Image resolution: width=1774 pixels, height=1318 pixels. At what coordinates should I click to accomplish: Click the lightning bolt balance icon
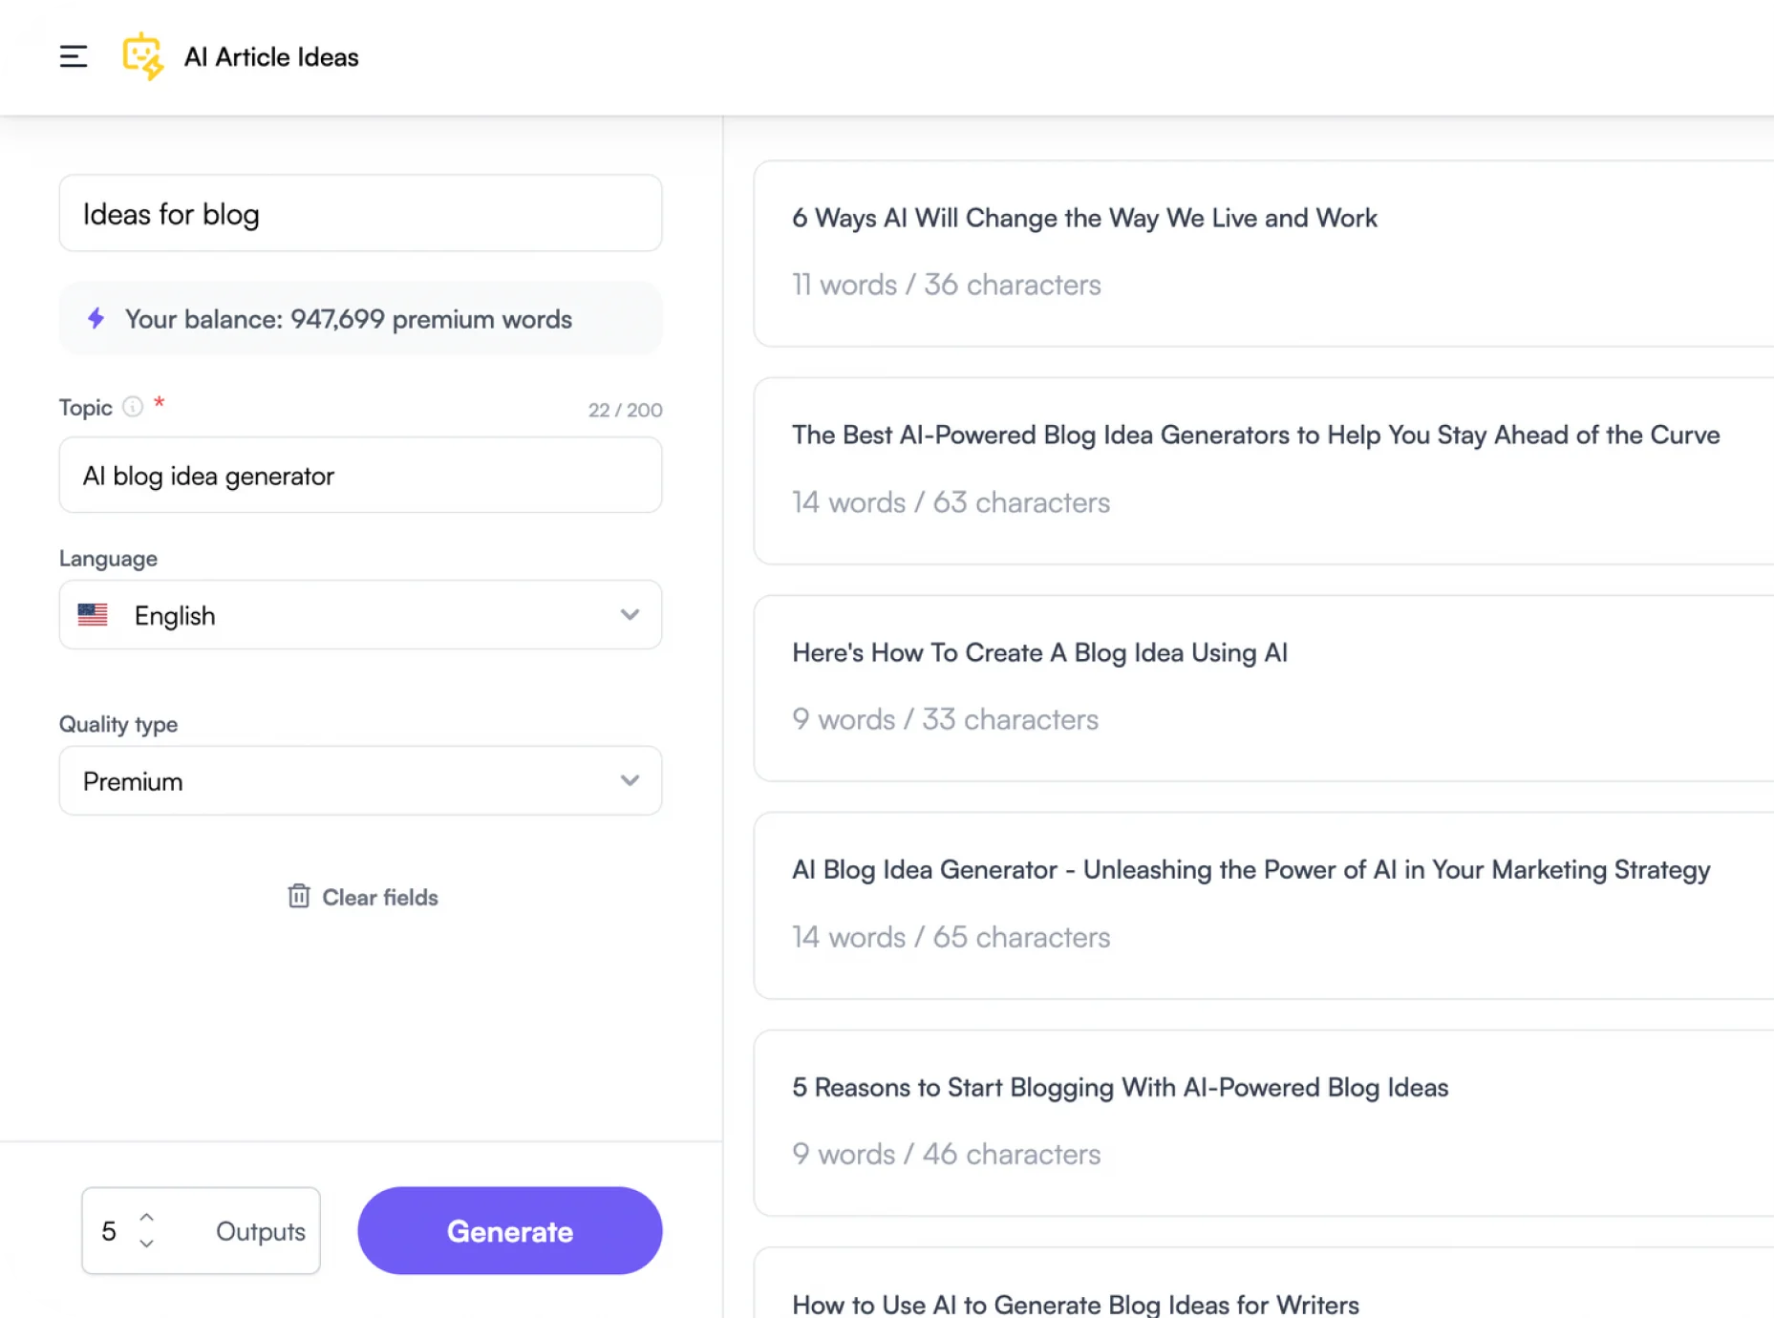tap(96, 318)
